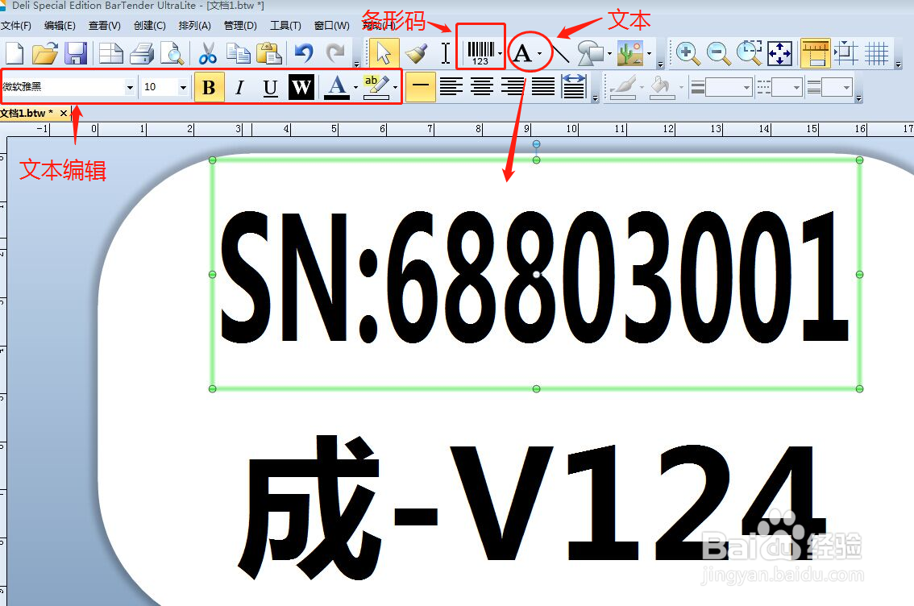The height and width of the screenshot is (606, 914).
Task: Toggle underline text formatting
Action: [270, 87]
